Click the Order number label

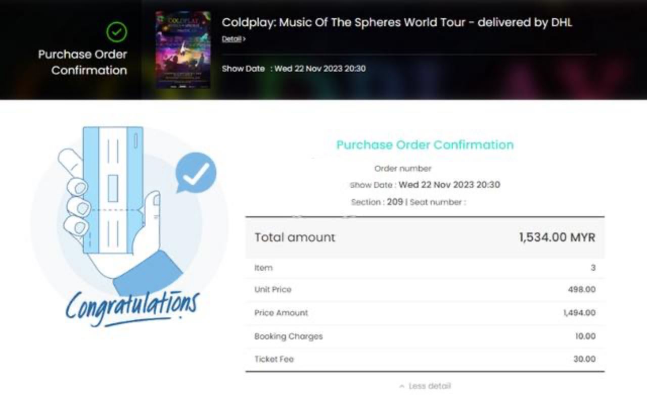(x=402, y=169)
